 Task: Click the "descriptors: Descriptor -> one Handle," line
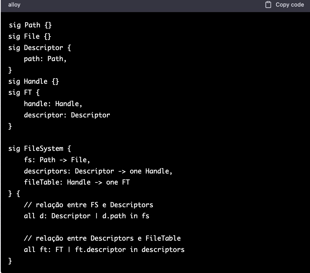tap(98, 171)
